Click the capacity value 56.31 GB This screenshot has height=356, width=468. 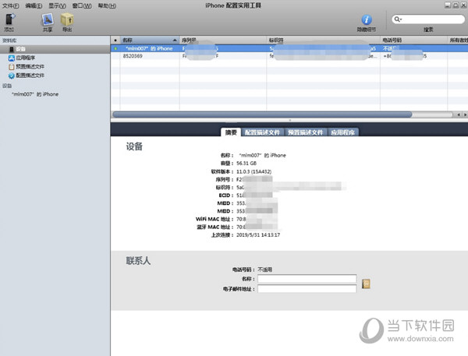pos(246,164)
